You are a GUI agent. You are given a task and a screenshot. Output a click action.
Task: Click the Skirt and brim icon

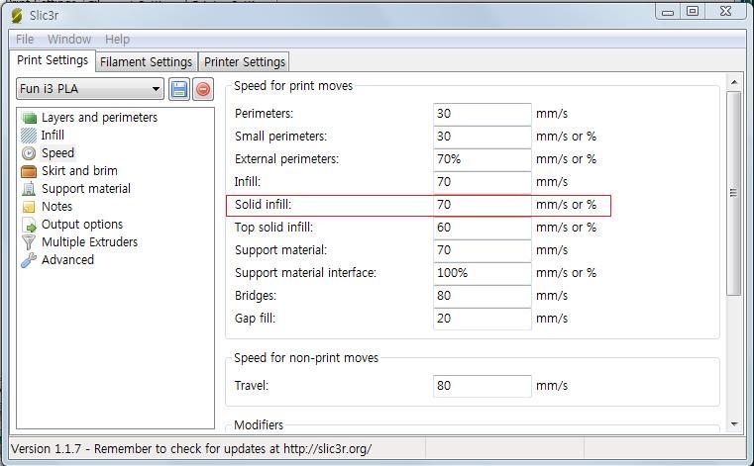click(29, 171)
